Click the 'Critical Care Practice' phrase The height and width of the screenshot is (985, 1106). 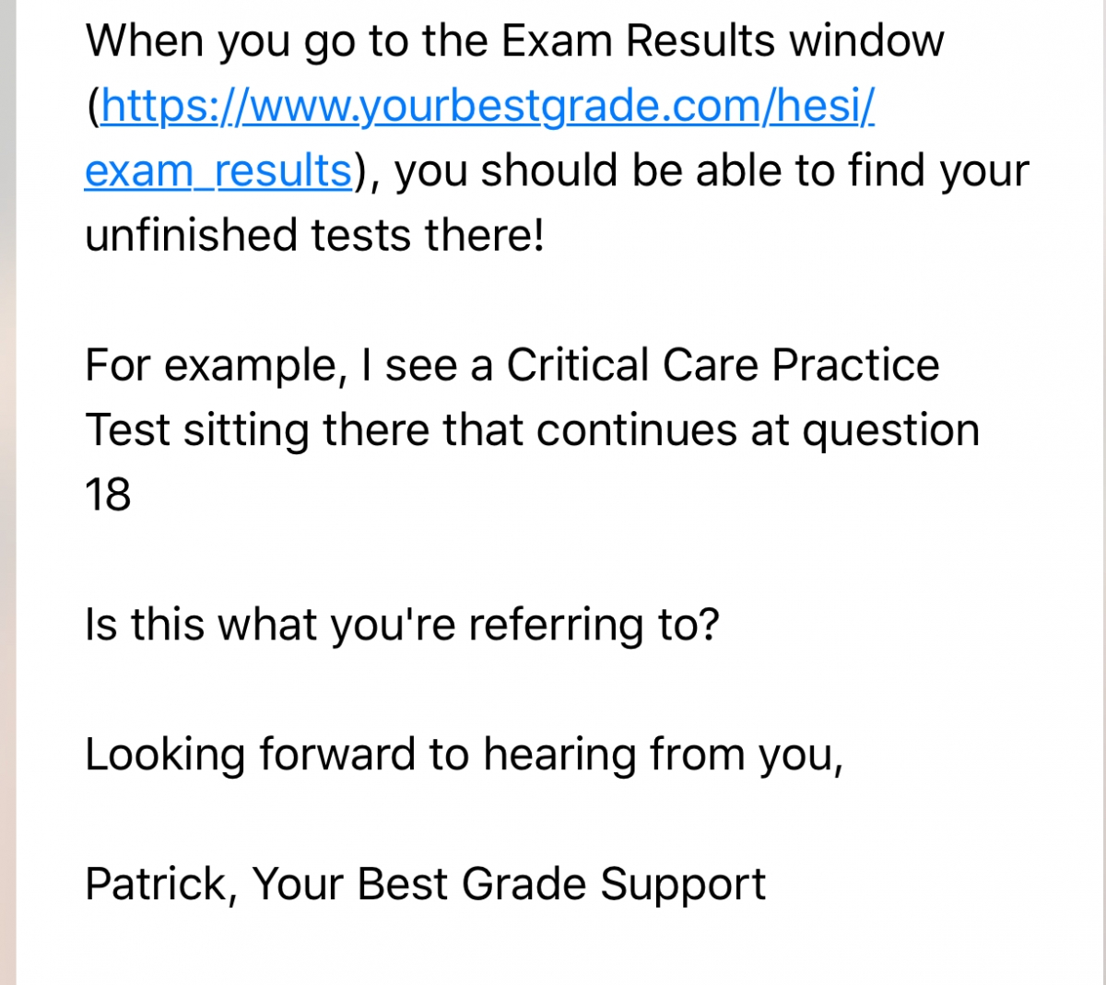coord(723,365)
